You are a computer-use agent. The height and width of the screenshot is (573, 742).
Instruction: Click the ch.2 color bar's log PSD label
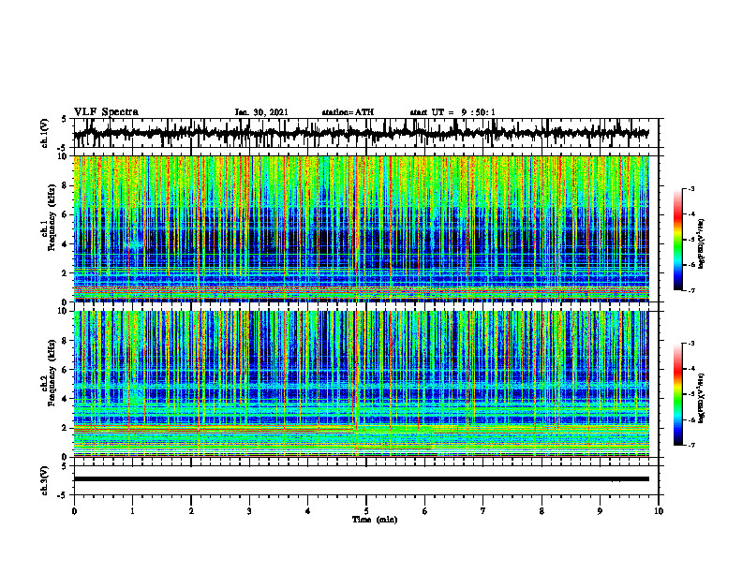point(702,399)
